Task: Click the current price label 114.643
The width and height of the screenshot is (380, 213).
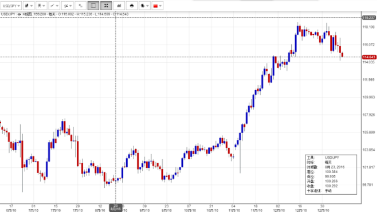Action: coord(369,57)
